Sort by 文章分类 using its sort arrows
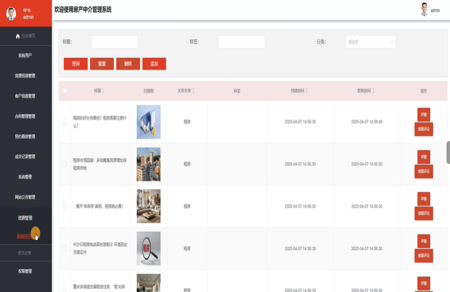Viewport: 450px width, 292px height. point(193,91)
